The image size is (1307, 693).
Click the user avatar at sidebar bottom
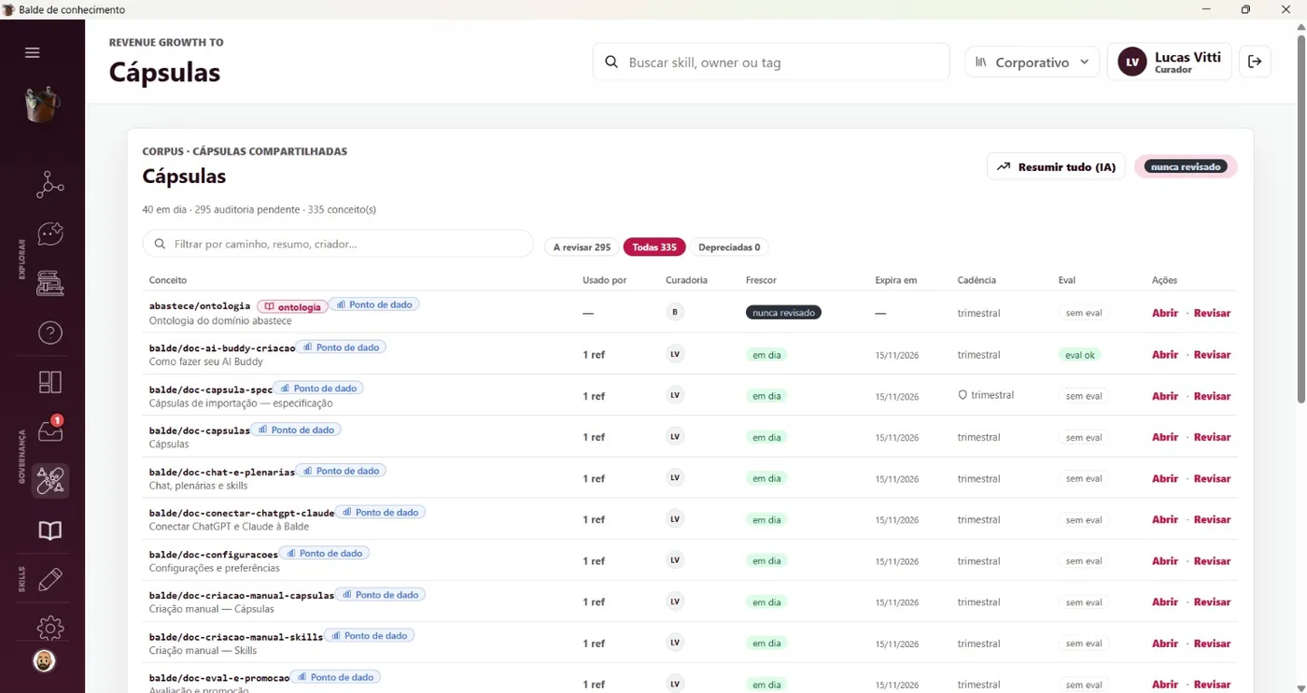(44, 661)
